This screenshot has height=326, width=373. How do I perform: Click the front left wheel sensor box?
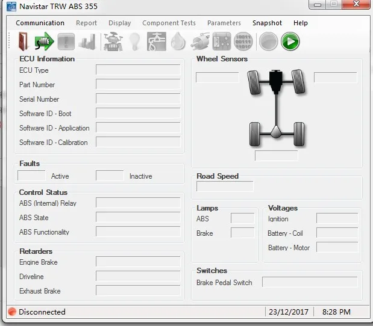tap(217, 78)
